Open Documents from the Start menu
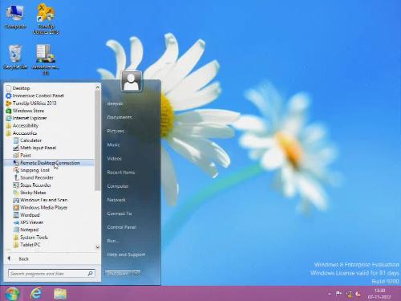401x301 pixels. tap(119, 117)
